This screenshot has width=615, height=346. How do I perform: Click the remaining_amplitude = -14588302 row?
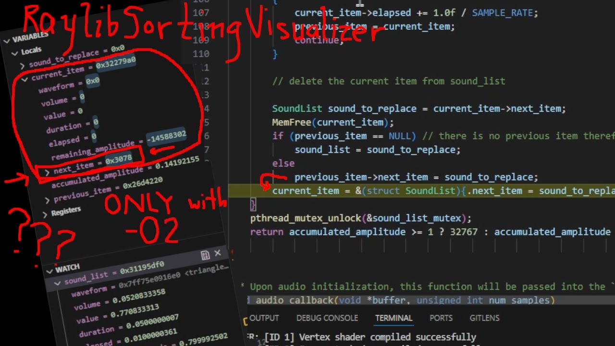(119, 146)
